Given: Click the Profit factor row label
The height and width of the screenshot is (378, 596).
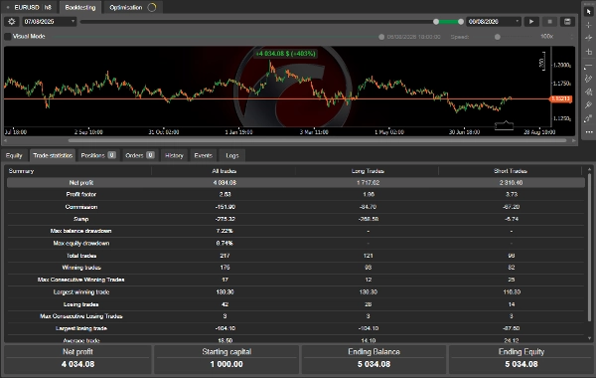Looking at the screenshot, I should 81,194.
